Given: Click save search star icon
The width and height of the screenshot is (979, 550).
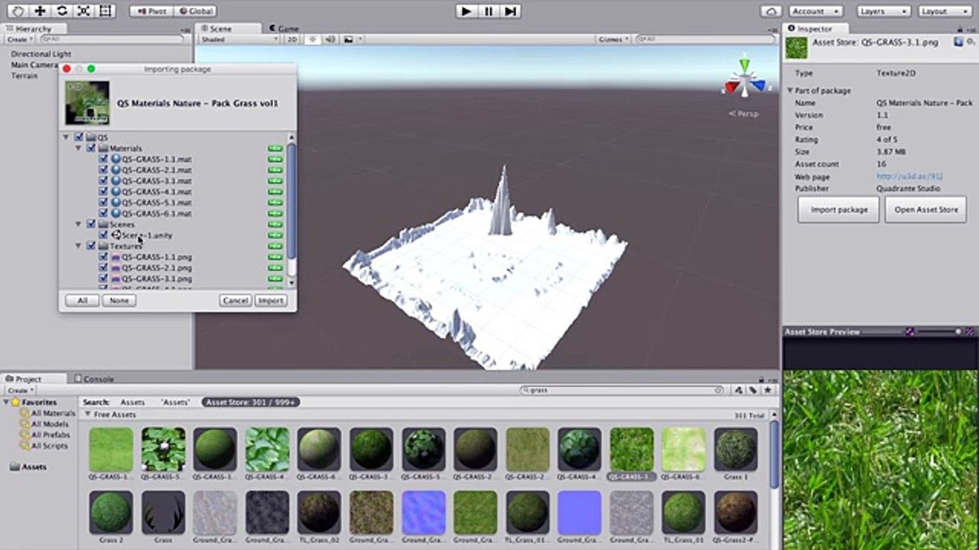Looking at the screenshot, I should pyautogui.click(x=766, y=390).
